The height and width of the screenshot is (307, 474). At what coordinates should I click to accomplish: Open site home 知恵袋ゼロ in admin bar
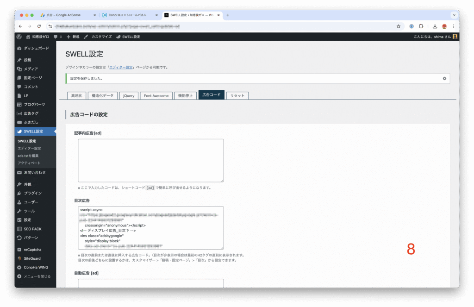click(37, 37)
